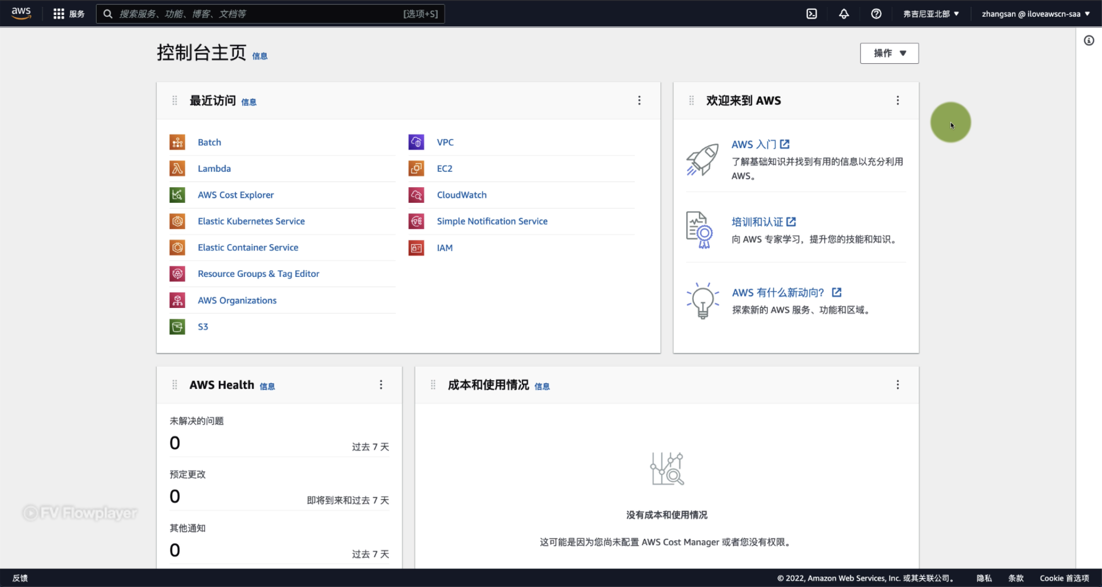Image resolution: width=1102 pixels, height=587 pixels.
Task: Click the 没有成本和使用情况 chart icon
Action: (667, 468)
